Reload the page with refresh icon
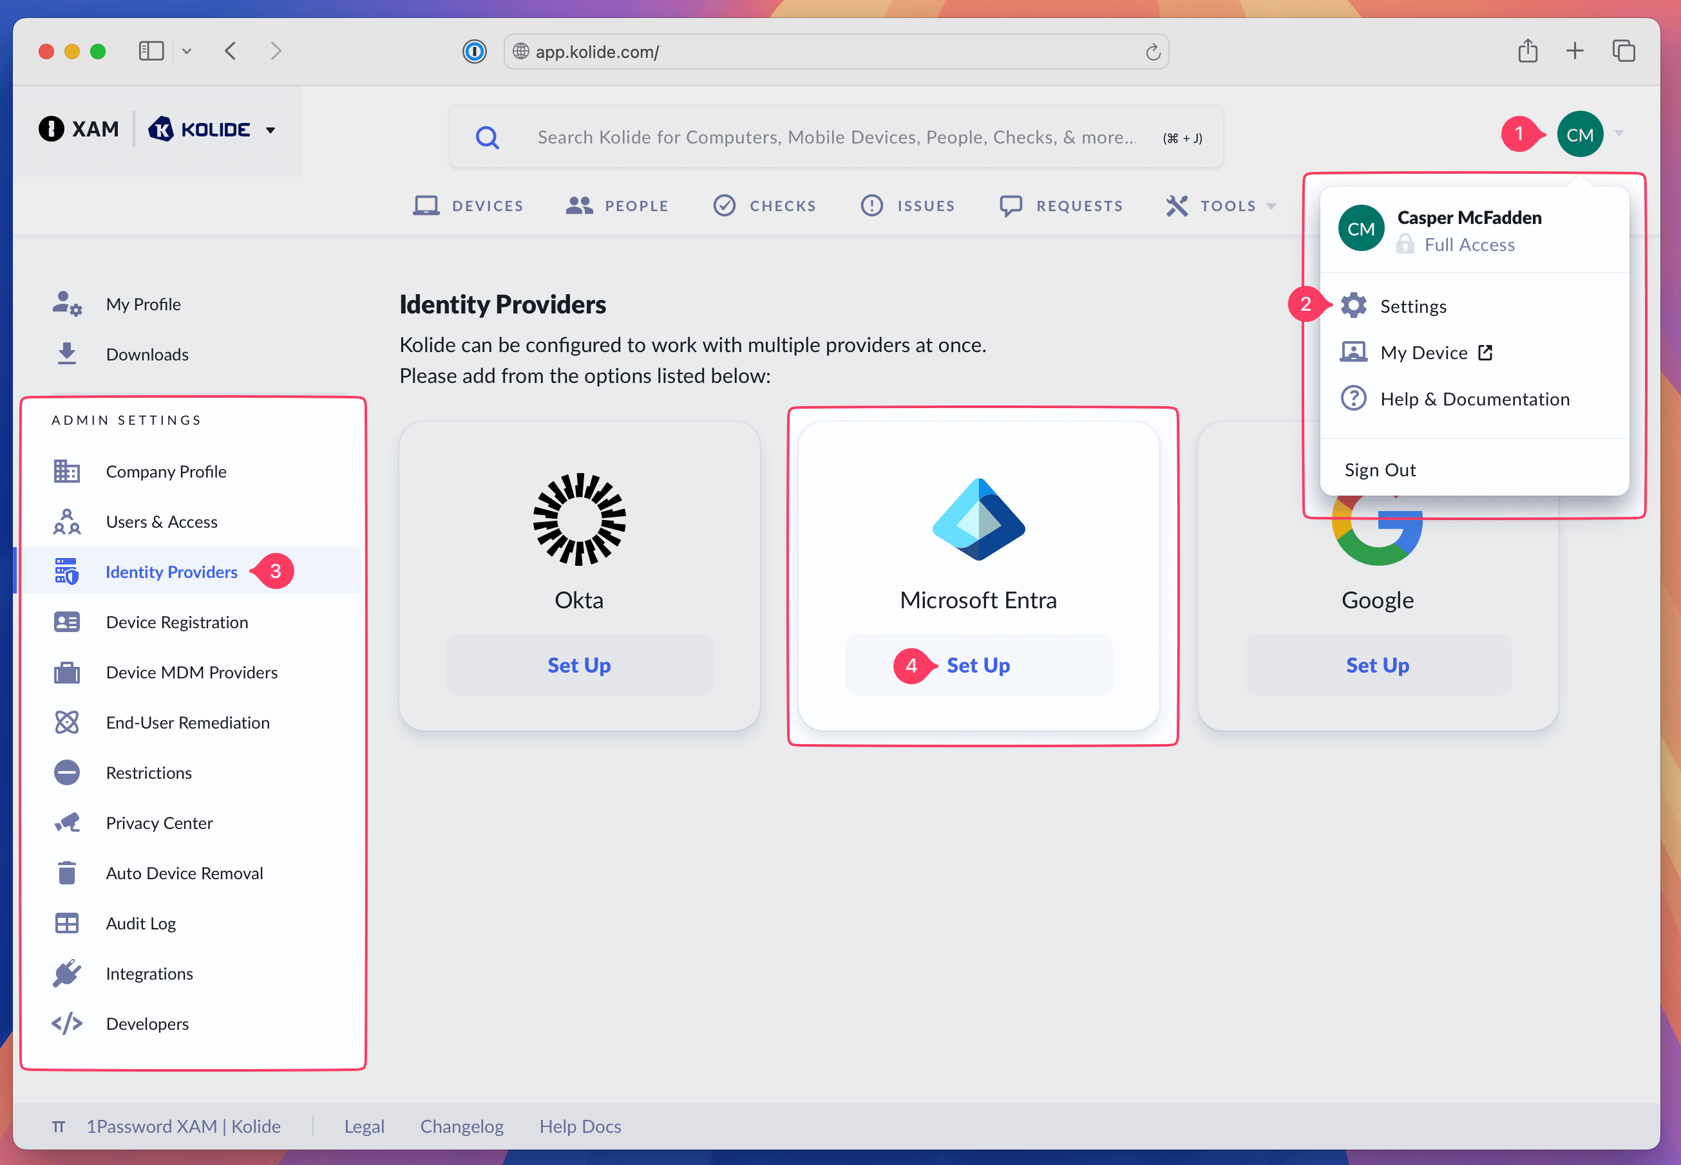This screenshot has height=1165, width=1681. (x=1152, y=52)
